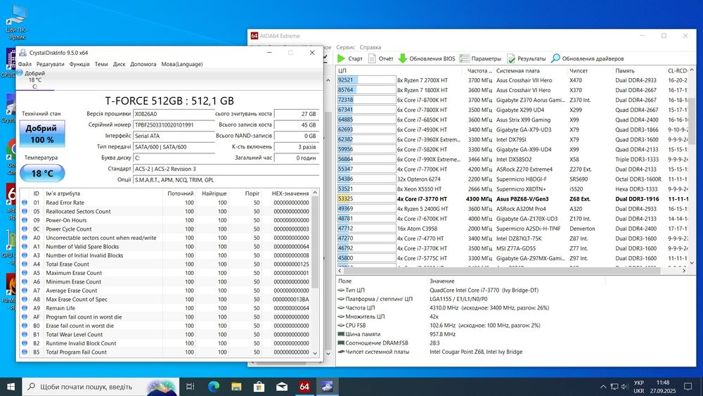Select the 4x Core i7-3770 HT result row
The height and width of the screenshot is (396, 703).
pos(512,199)
